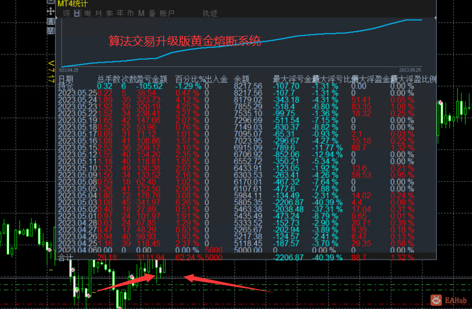
Task: Open the 轨迹 track tab
Action: [x=210, y=13]
